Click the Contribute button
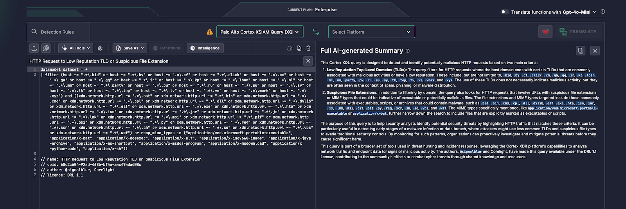 [167, 48]
